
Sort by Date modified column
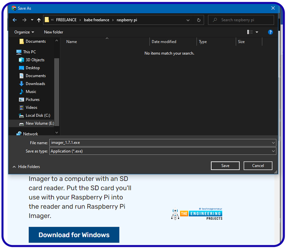[x=164, y=42]
